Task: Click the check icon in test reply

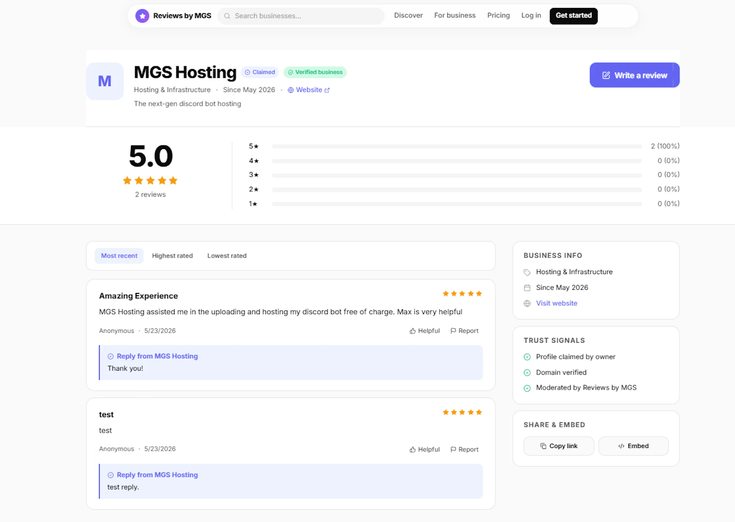Action: (x=111, y=475)
